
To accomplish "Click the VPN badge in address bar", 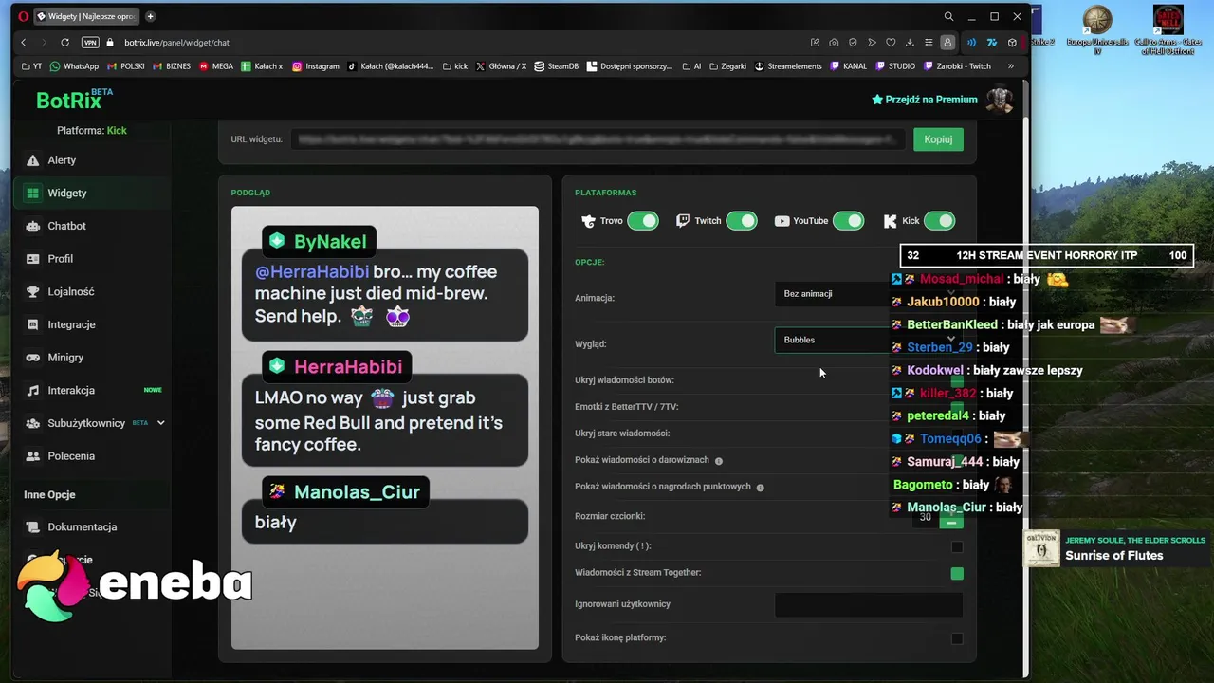I will pos(90,43).
